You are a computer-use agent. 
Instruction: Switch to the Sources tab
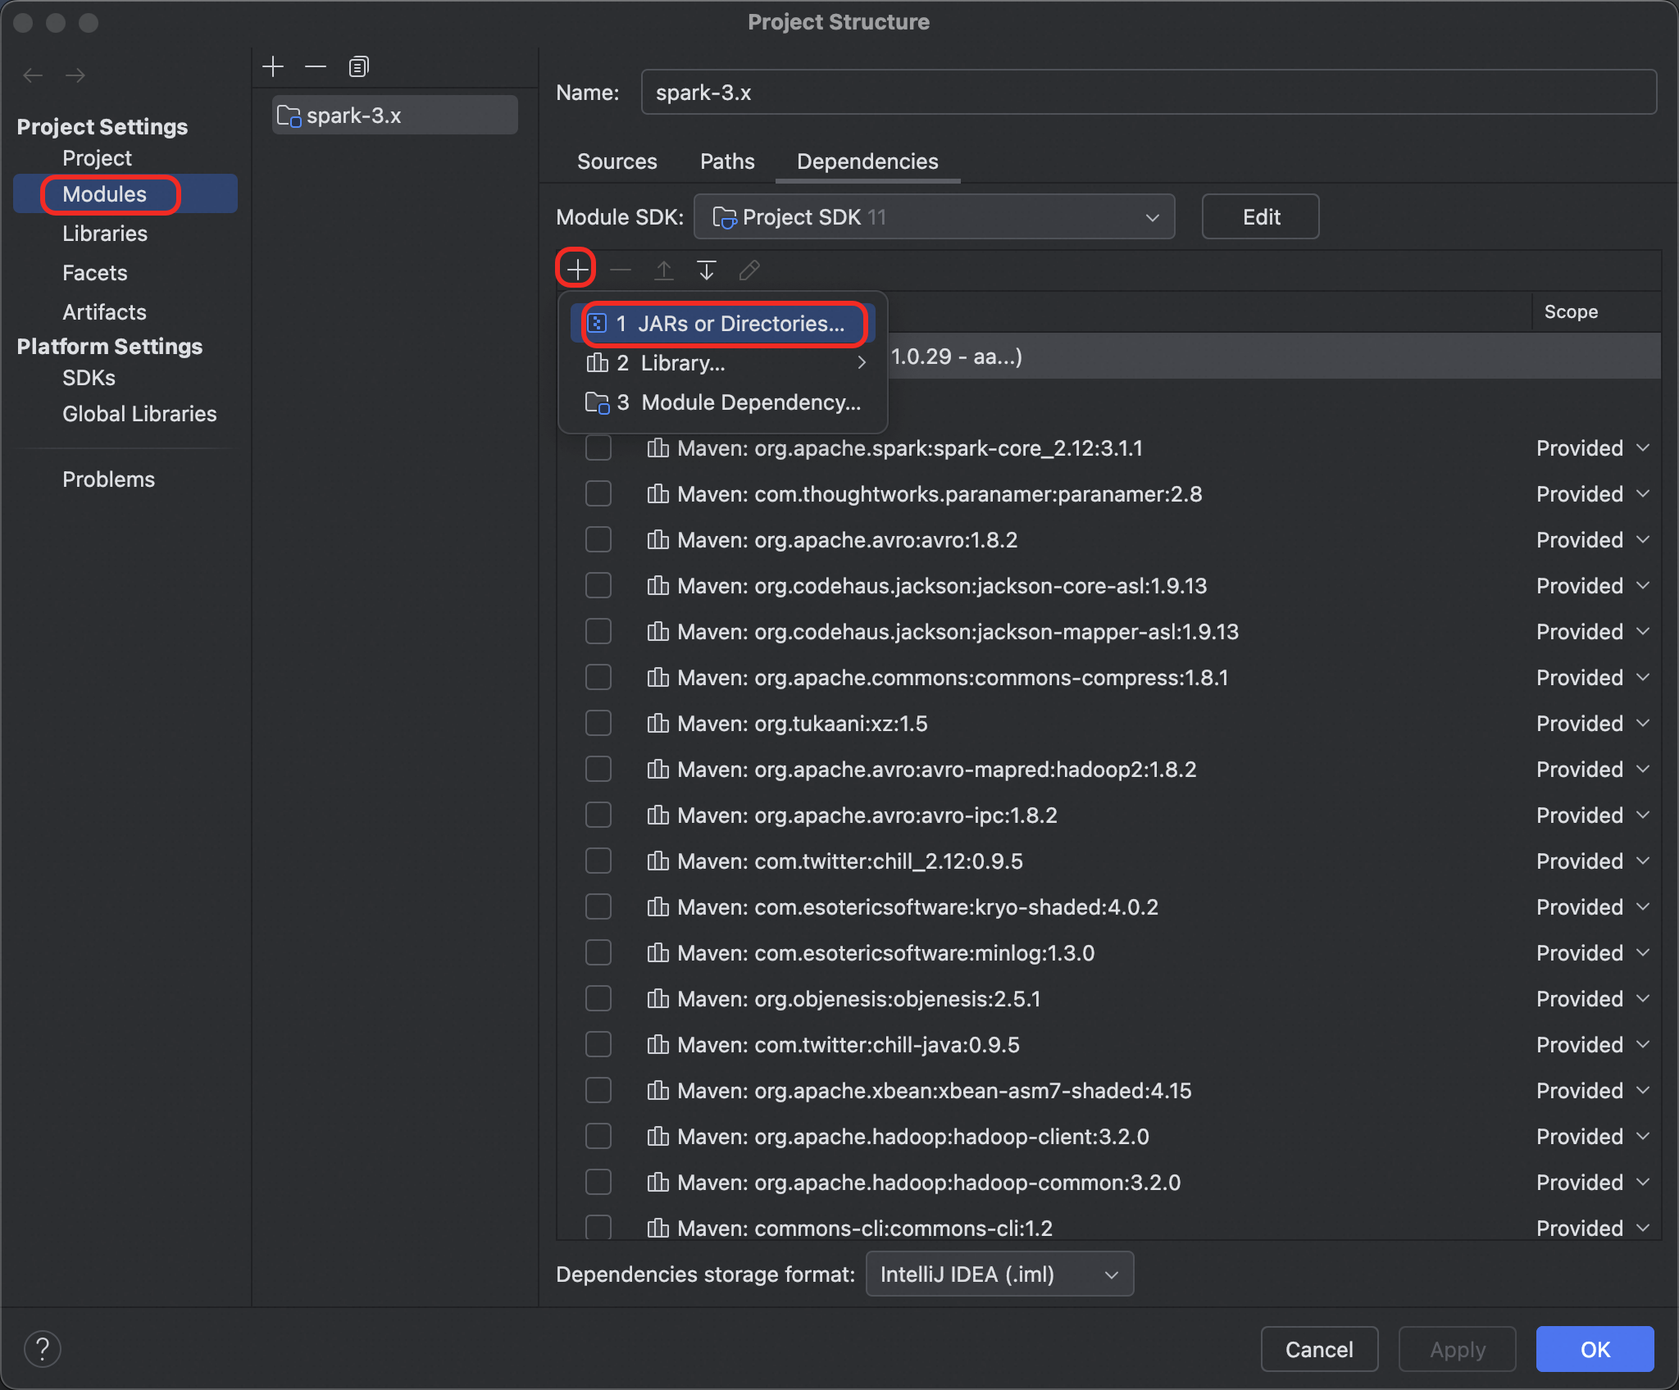click(617, 161)
